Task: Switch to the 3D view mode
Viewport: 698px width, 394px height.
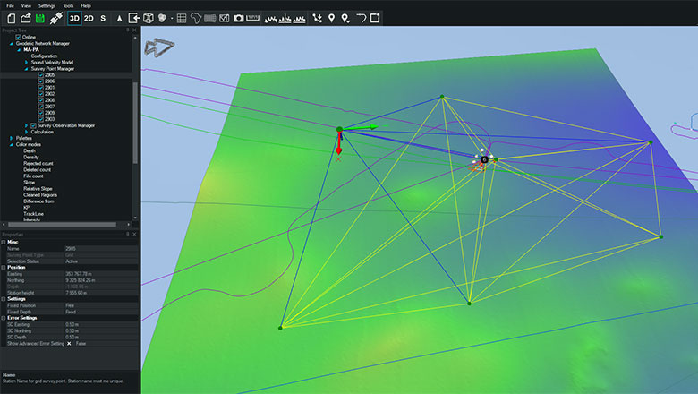Action: coord(74,18)
